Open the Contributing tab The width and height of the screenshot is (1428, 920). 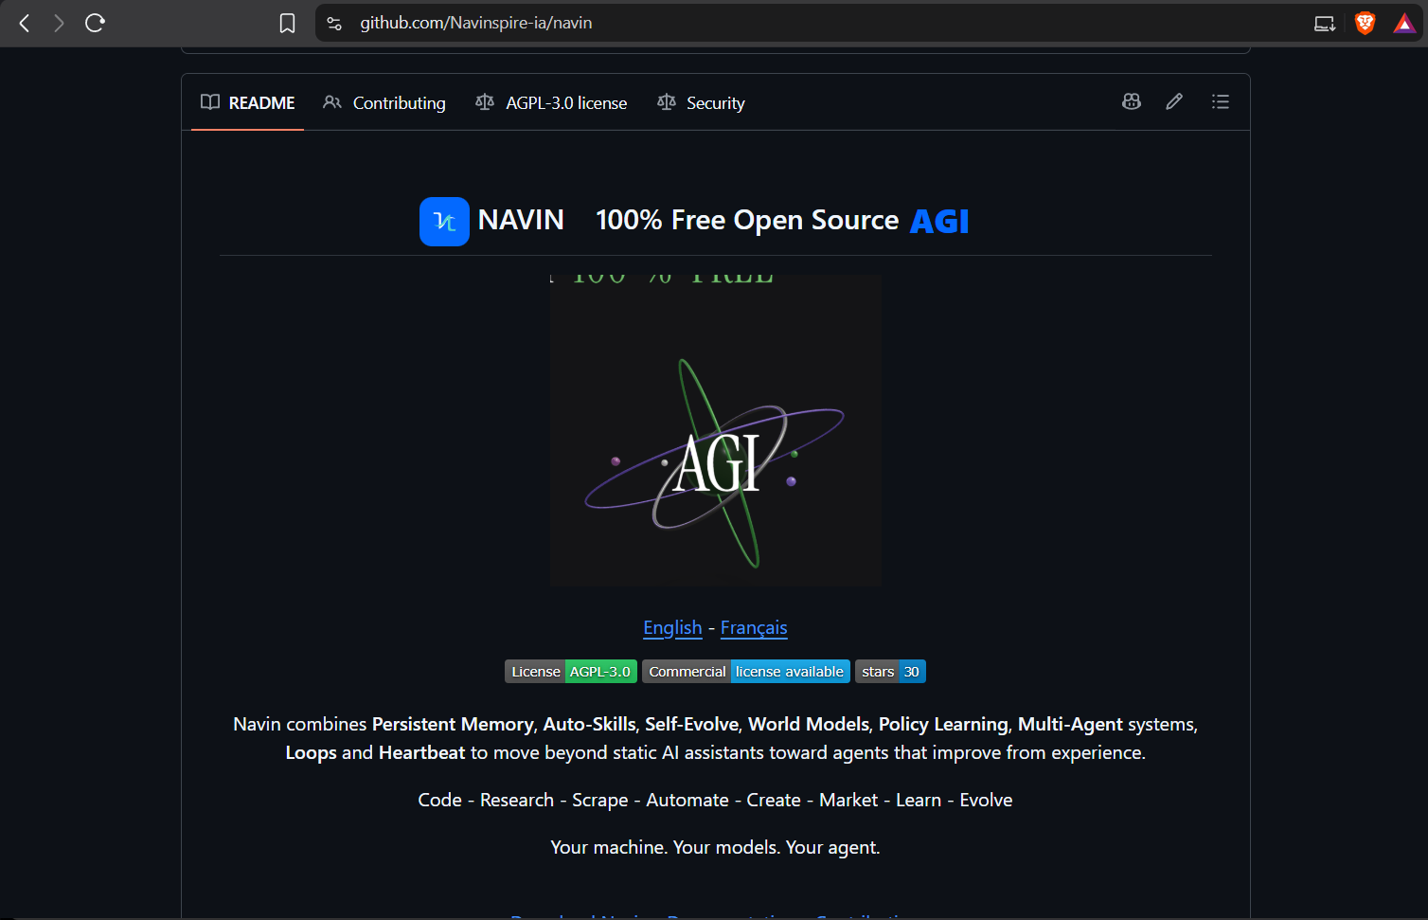(384, 102)
